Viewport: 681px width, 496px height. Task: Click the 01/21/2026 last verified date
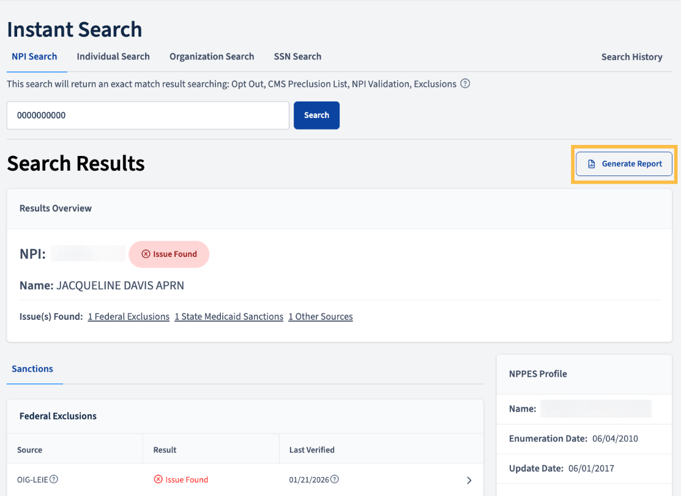point(309,480)
